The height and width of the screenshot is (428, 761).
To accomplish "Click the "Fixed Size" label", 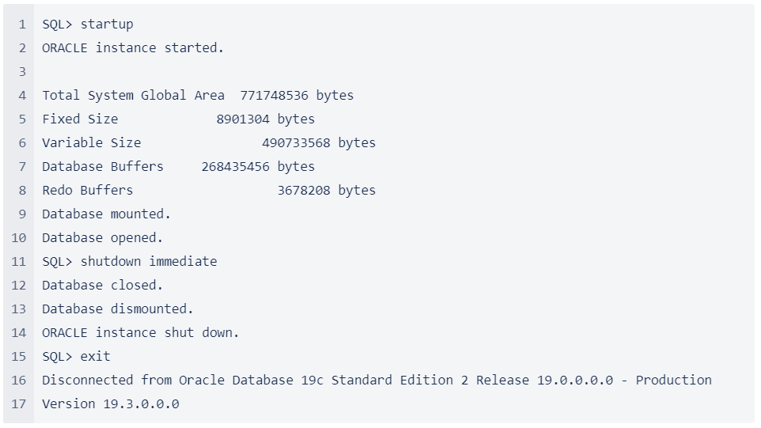I will click(80, 119).
